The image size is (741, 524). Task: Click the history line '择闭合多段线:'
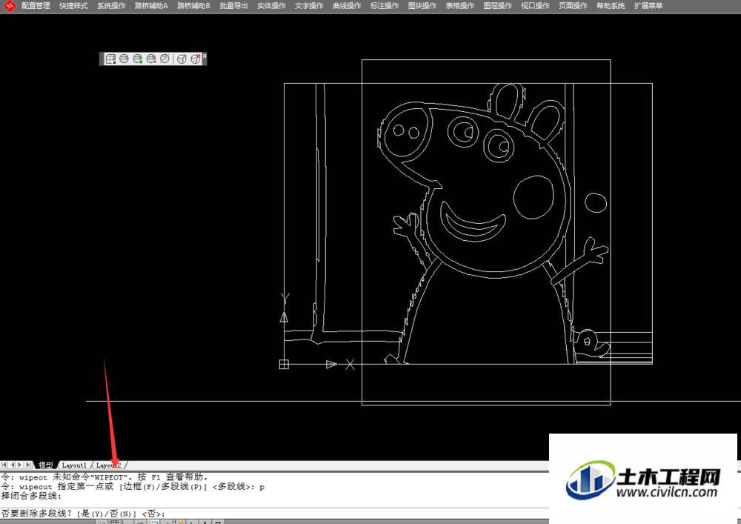(x=31, y=496)
